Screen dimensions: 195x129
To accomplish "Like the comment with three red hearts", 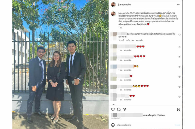I will click(x=180, y=47).
